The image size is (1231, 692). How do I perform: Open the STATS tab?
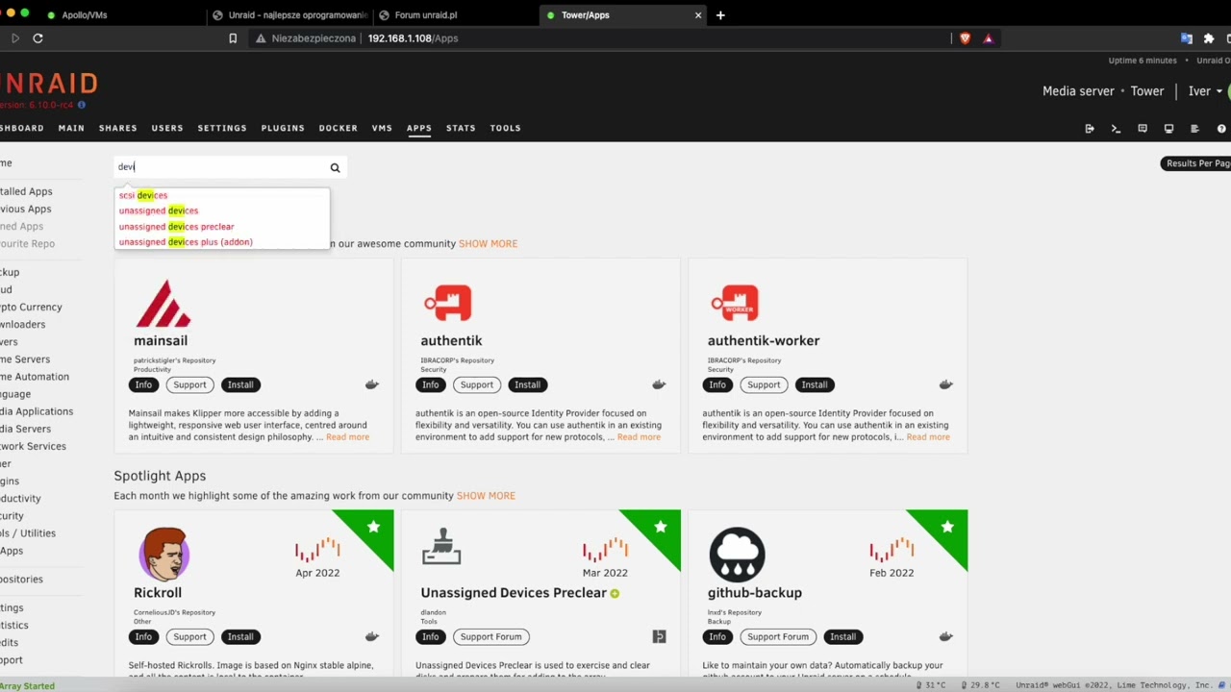(461, 128)
